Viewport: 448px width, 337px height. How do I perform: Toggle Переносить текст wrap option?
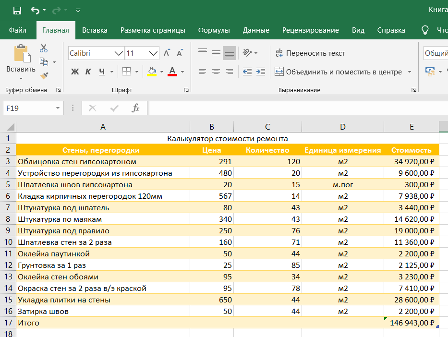pos(310,53)
